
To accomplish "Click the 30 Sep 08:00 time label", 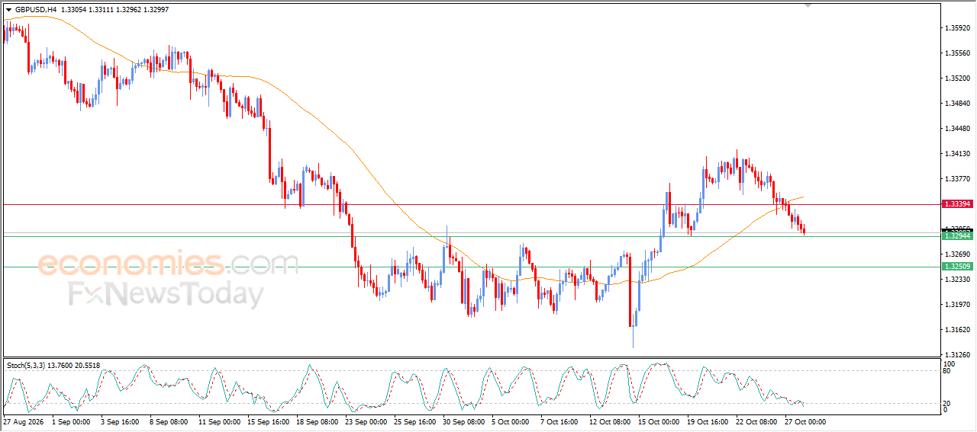I will tap(463, 421).
